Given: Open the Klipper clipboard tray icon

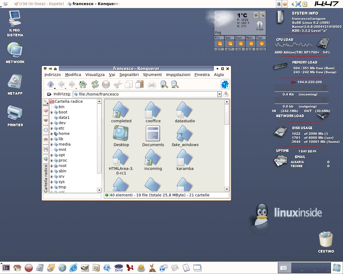Looking at the screenshot, I should 305,4.
